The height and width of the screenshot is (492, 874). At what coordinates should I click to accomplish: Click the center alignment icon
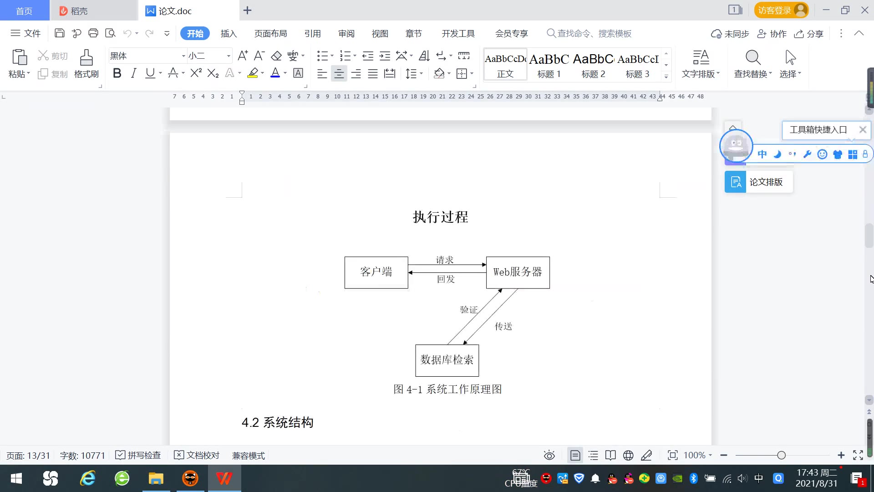pos(339,74)
